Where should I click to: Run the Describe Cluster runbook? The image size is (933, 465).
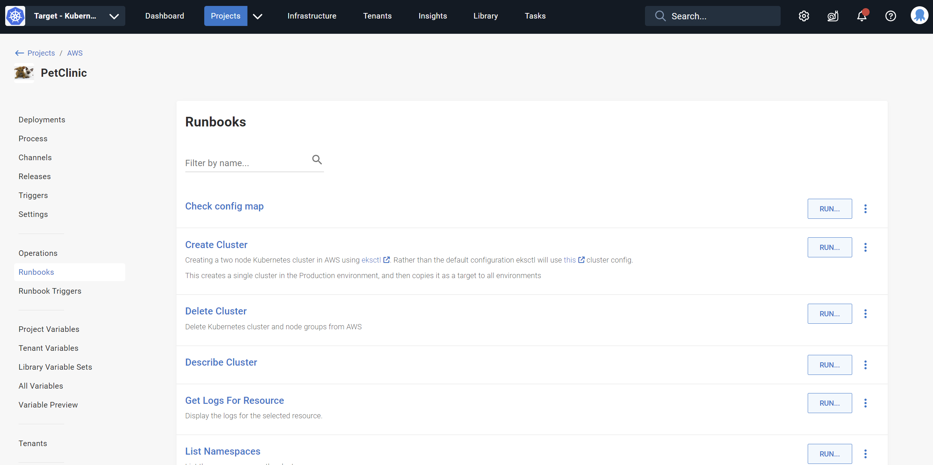830,365
